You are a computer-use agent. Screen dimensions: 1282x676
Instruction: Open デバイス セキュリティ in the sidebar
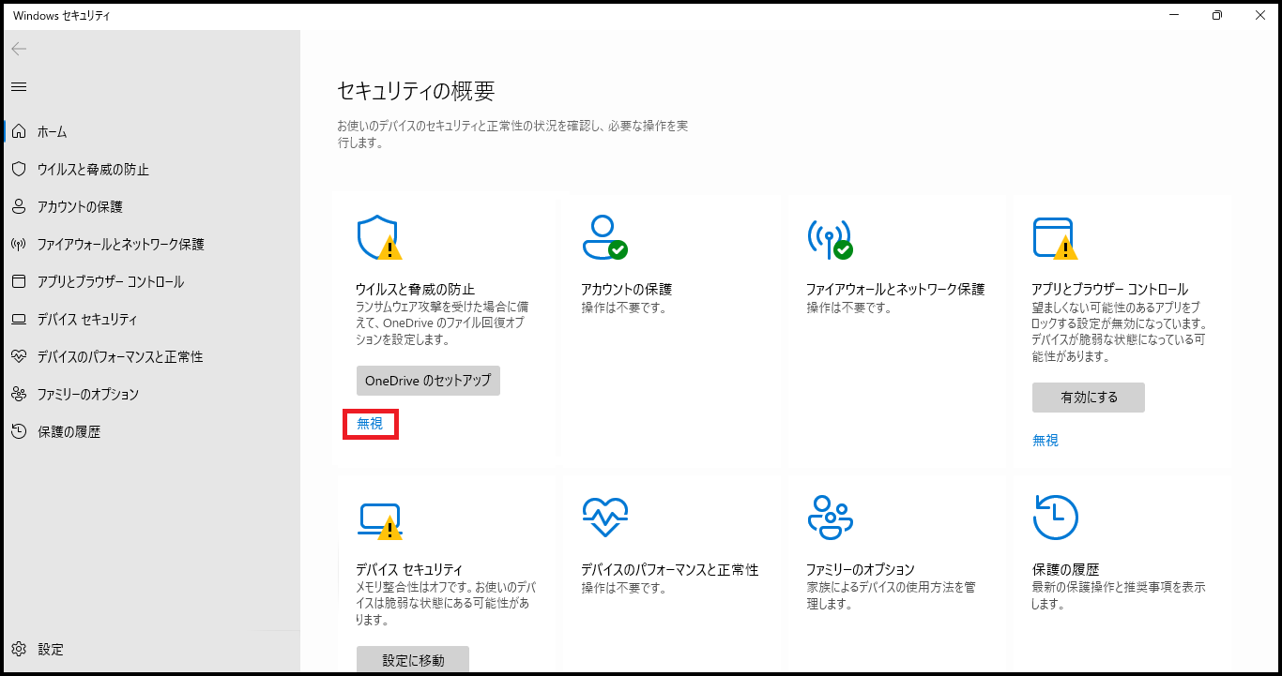(x=87, y=320)
